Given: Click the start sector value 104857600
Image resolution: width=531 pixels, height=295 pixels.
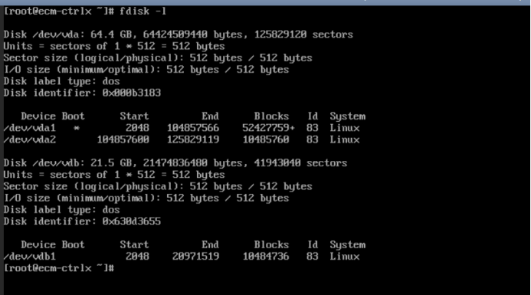Looking at the screenshot, I should [123, 139].
